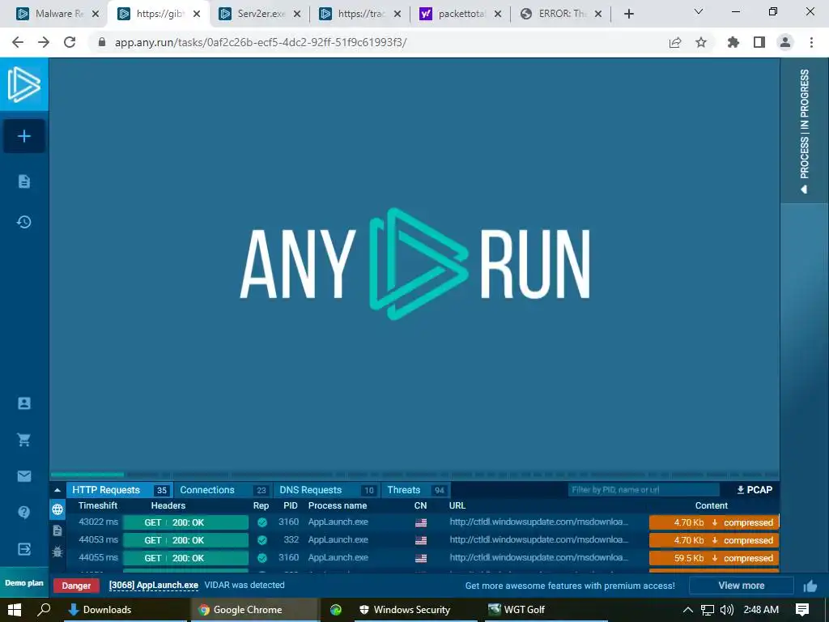
Task: Click US flag in the 44055 ms row
Action: tap(421, 558)
